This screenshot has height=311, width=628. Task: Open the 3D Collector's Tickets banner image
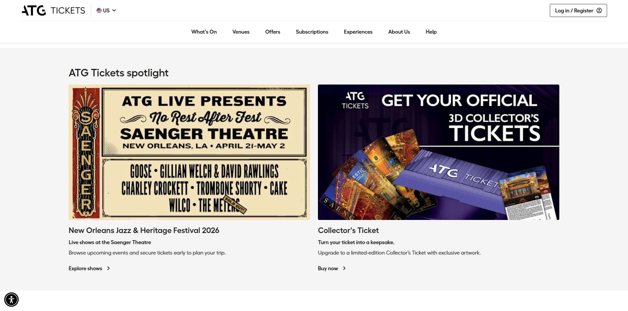[438, 152]
